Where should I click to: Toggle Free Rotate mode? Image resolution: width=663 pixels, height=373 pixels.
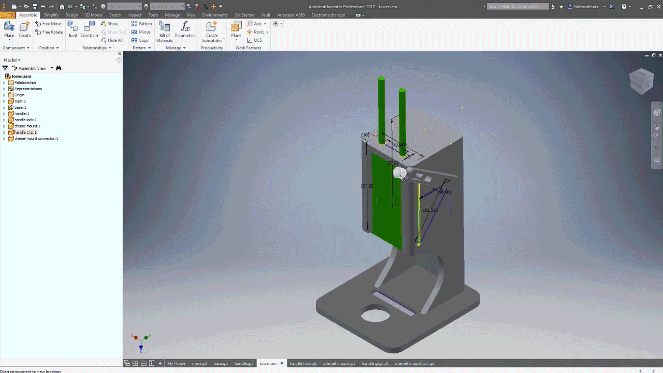tap(49, 32)
